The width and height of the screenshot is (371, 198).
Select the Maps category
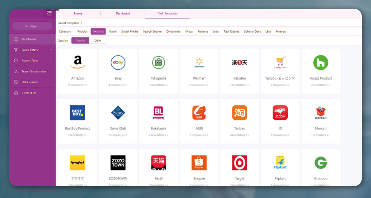pos(189,31)
